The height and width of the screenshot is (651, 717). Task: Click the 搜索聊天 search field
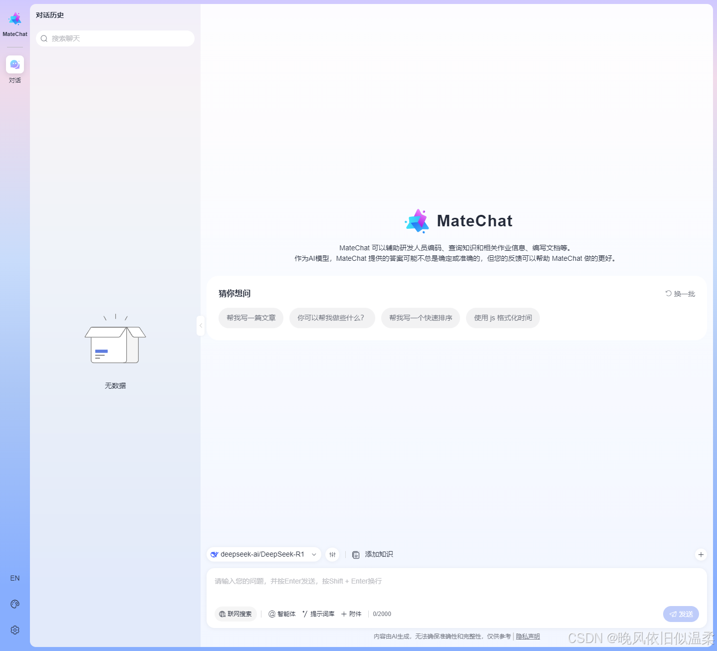click(x=115, y=38)
